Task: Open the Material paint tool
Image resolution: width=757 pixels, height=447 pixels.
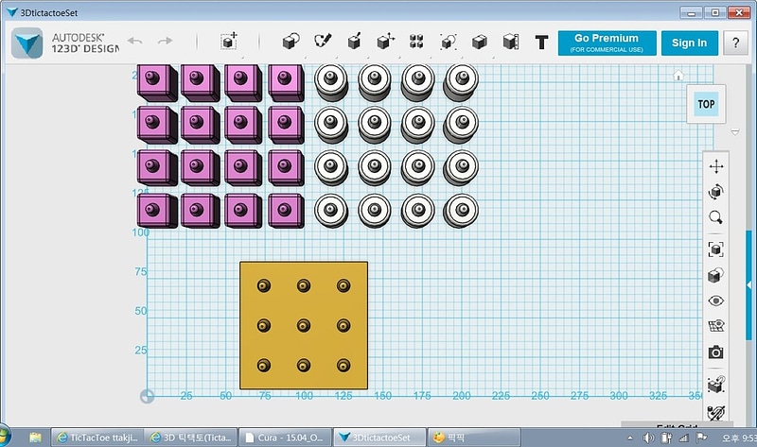Action: [716, 413]
